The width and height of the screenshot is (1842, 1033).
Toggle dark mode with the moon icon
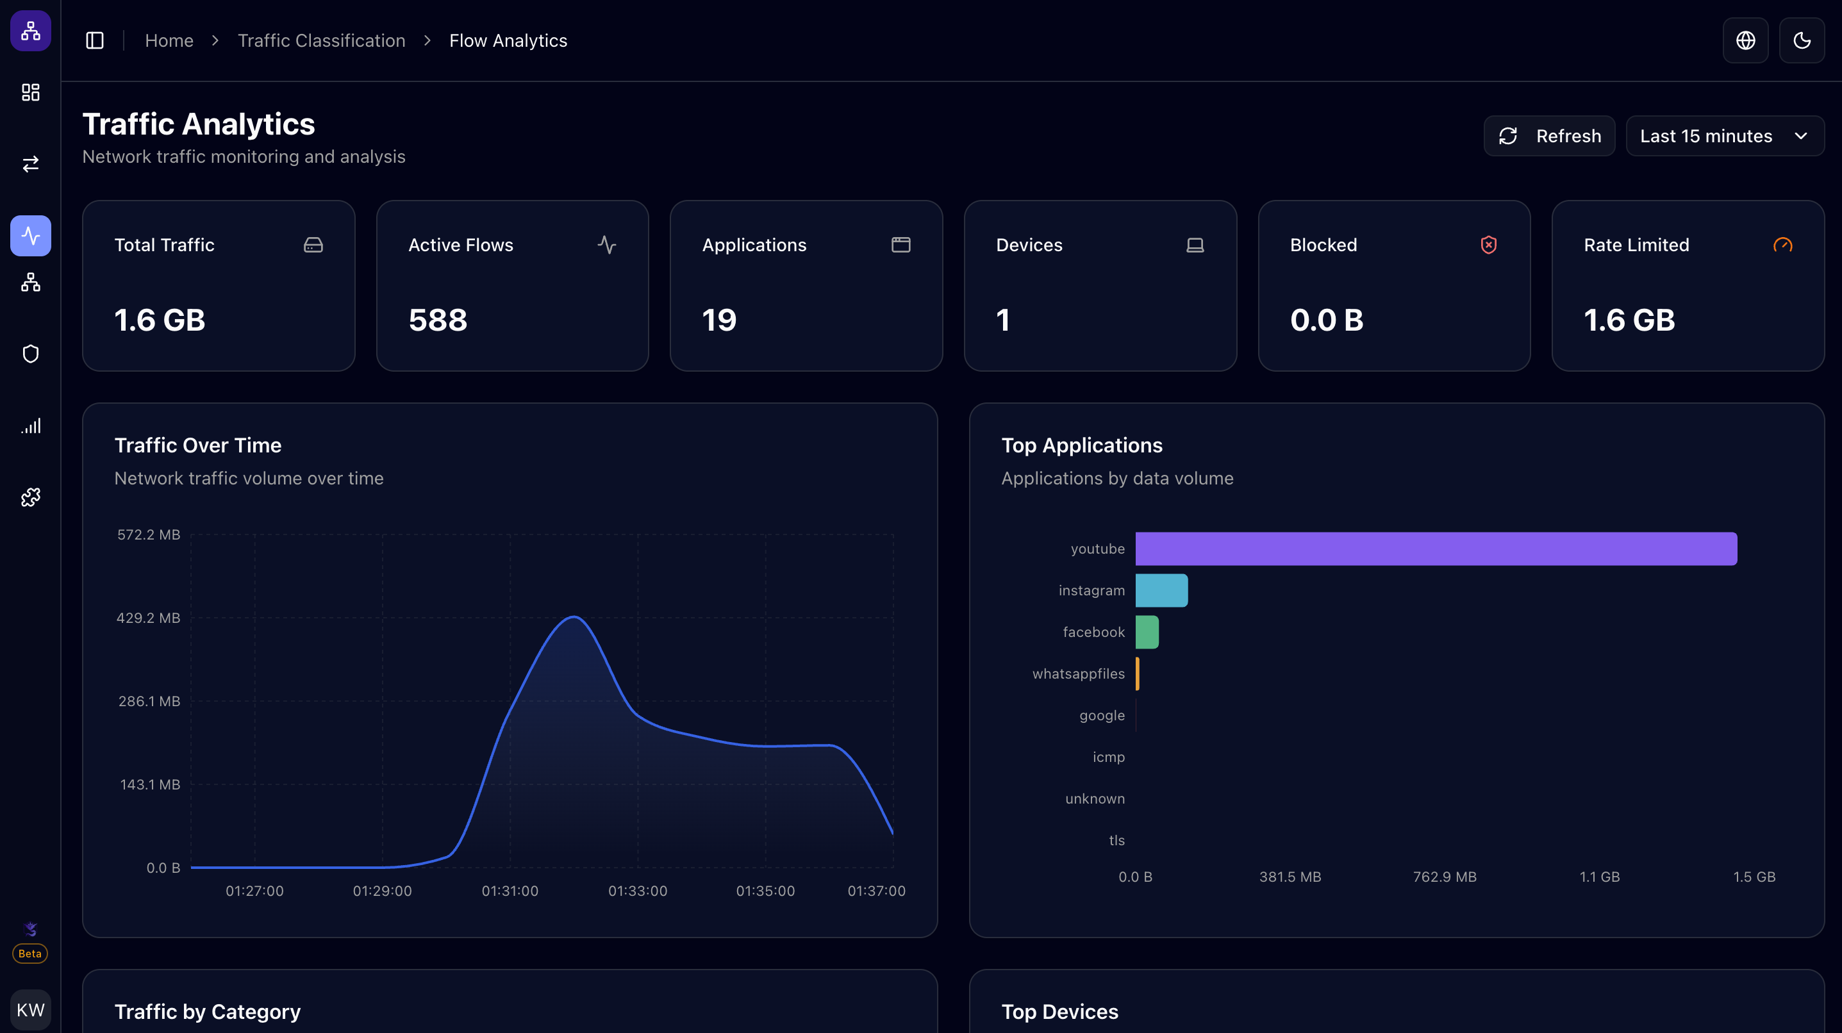click(x=1802, y=40)
